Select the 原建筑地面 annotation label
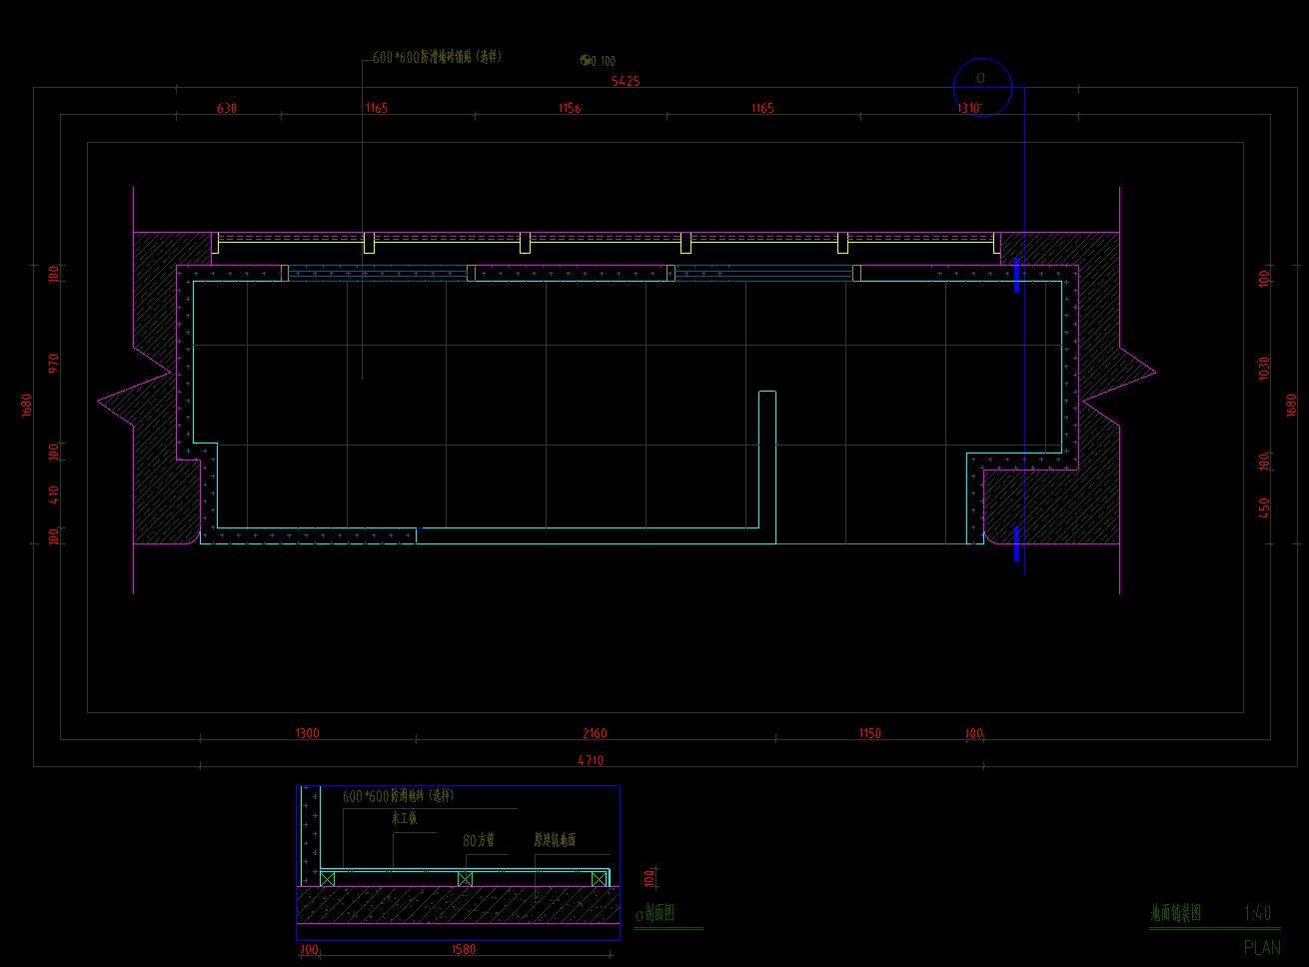1309x967 pixels. (x=555, y=840)
